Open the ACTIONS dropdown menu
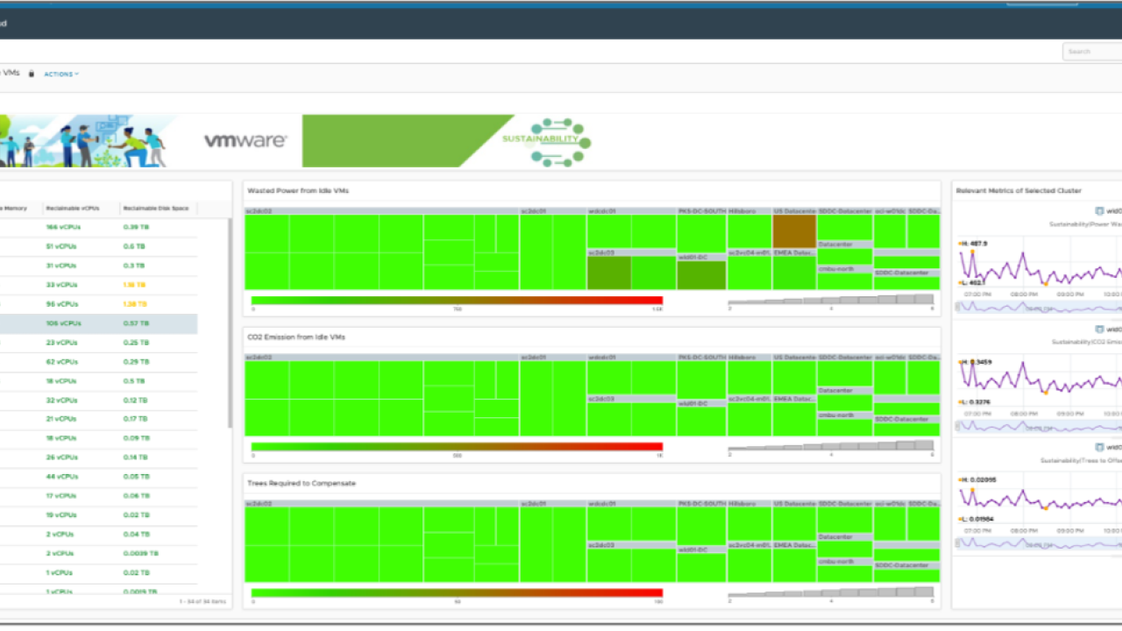The height and width of the screenshot is (631, 1122). click(61, 74)
